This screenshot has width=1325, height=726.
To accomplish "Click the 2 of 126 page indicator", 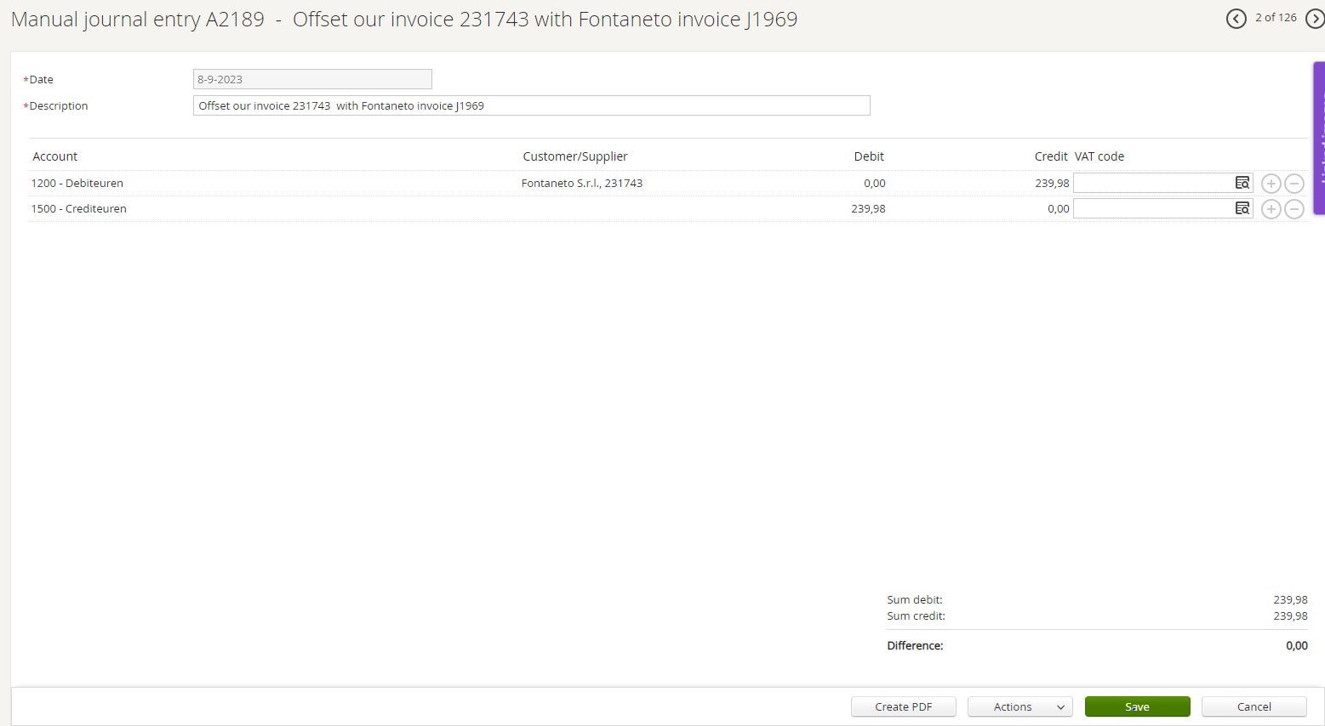I will coord(1275,18).
